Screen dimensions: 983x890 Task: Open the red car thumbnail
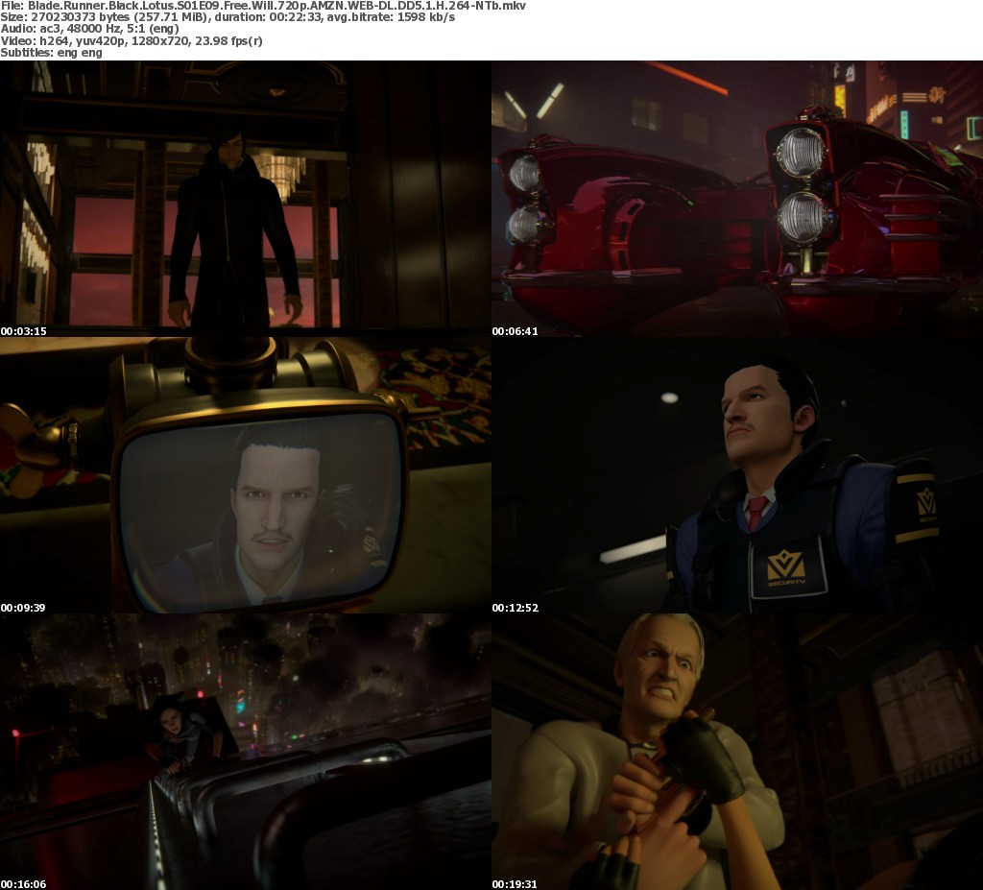point(737,199)
